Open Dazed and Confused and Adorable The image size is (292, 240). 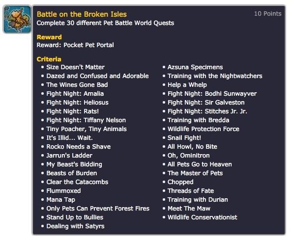pyautogui.click(x=97, y=76)
